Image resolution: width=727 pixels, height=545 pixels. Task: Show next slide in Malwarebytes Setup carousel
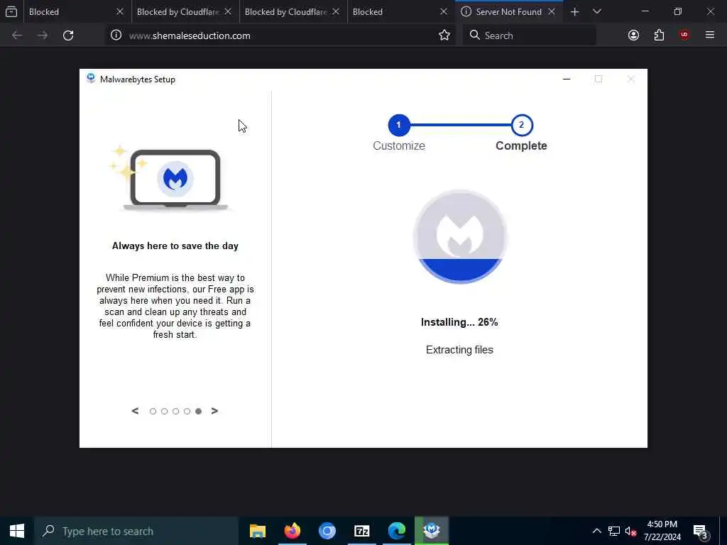coord(214,411)
